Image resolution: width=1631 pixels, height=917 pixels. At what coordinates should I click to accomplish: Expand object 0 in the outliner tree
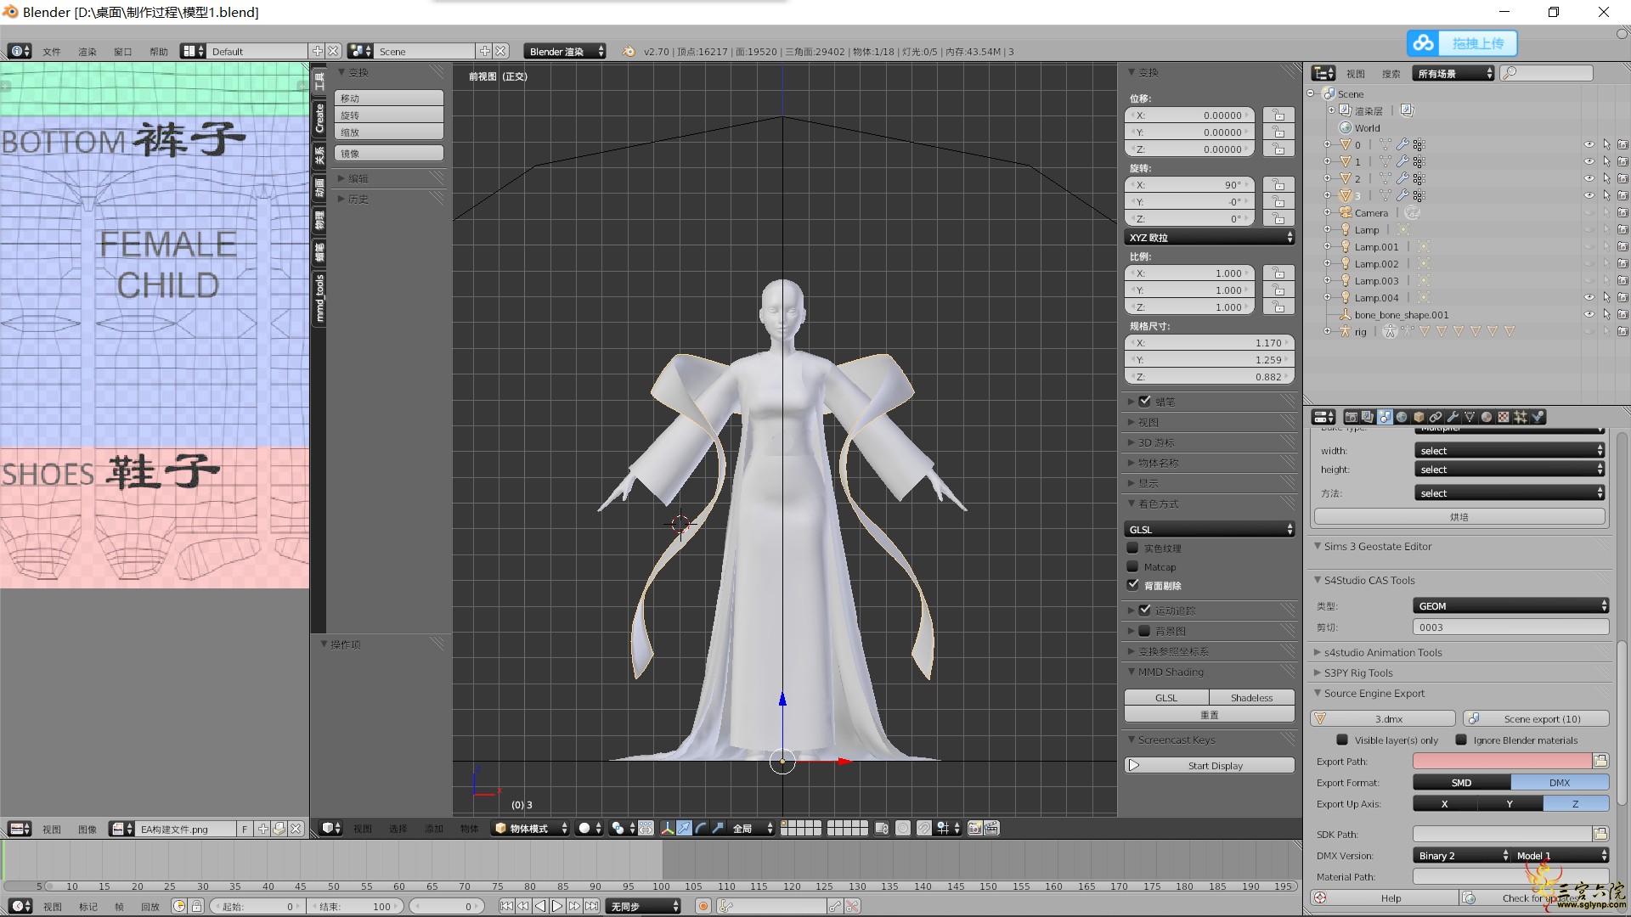1327,144
